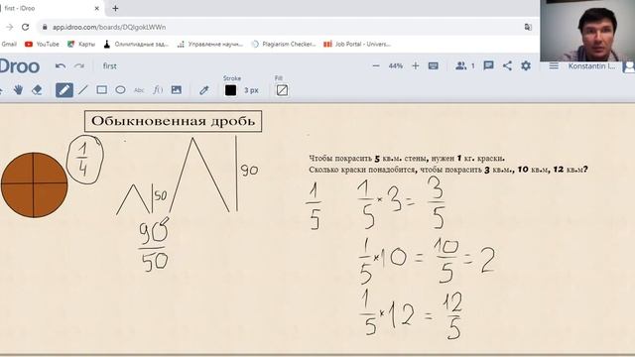
Task: Click the webcam video thumbnail
Action: point(587,31)
